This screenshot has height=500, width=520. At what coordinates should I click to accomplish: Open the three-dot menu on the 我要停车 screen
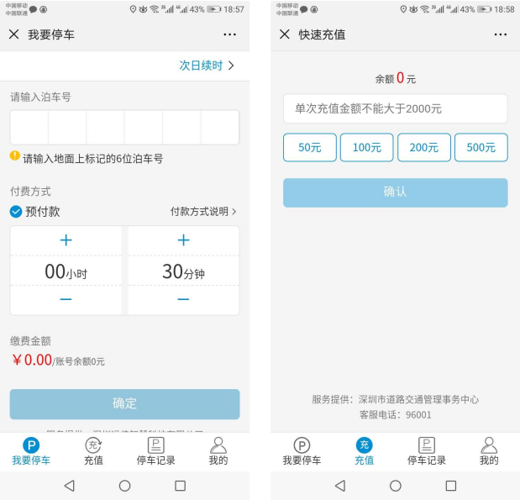click(x=229, y=34)
